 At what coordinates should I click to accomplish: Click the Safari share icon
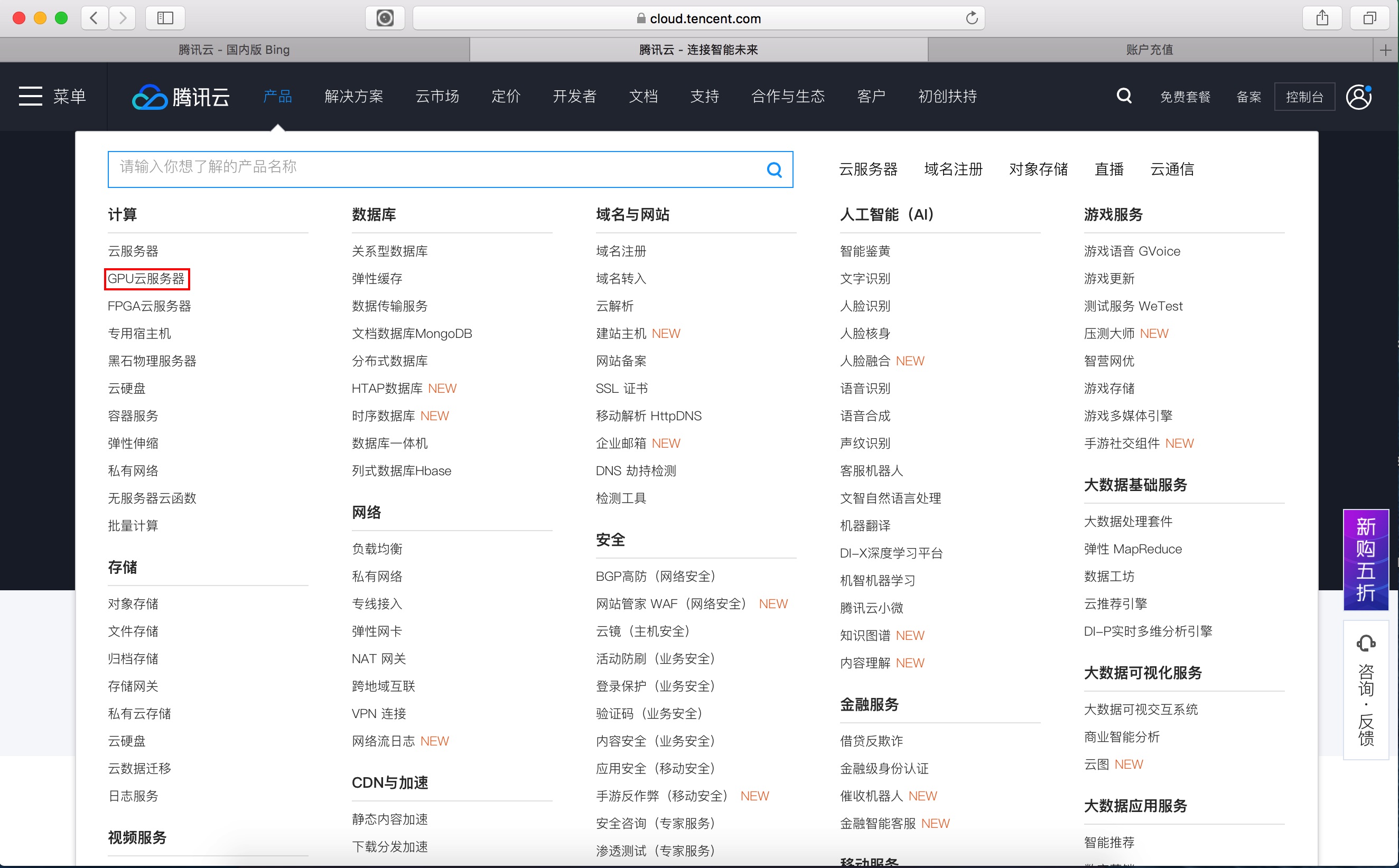tap(1322, 18)
